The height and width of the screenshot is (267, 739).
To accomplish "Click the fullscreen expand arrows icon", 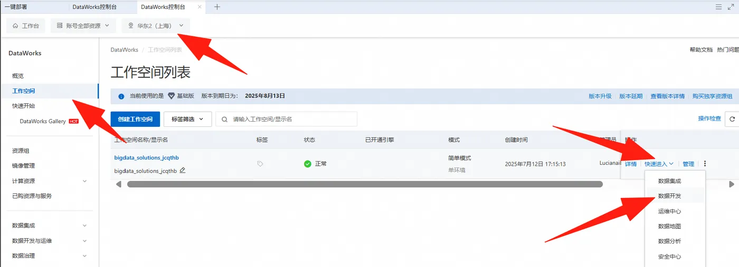I will click(731, 7).
